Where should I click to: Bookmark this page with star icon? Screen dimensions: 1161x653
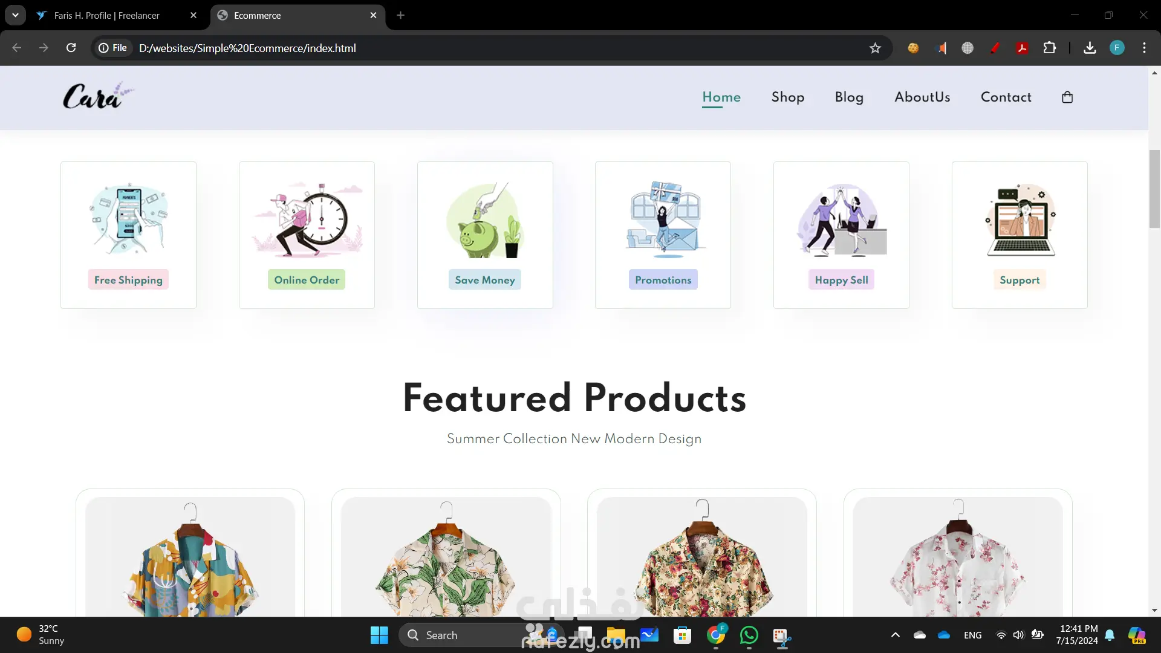875,48
